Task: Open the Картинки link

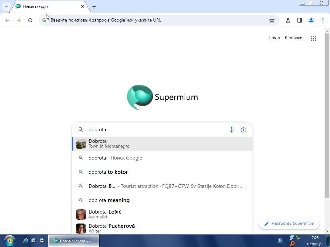Action: [293, 38]
